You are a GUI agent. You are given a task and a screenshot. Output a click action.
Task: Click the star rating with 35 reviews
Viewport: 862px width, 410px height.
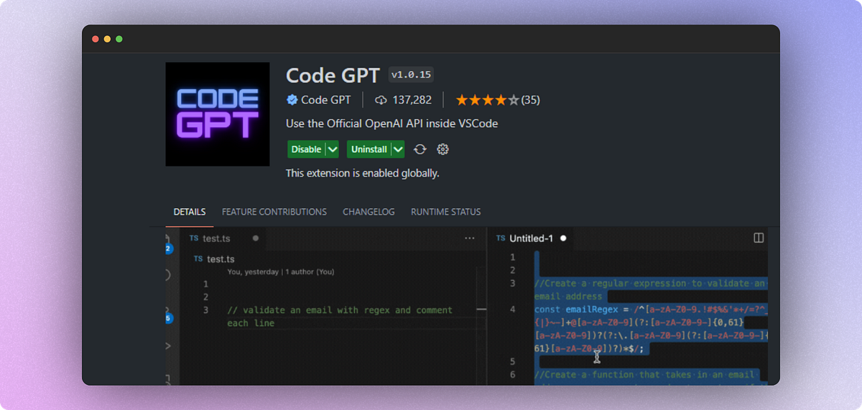coord(497,100)
